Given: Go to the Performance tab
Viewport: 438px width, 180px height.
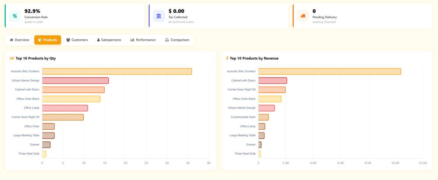Looking at the screenshot, I should 143,40.
